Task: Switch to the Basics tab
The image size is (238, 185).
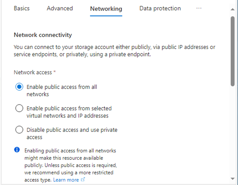Action: point(21,9)
